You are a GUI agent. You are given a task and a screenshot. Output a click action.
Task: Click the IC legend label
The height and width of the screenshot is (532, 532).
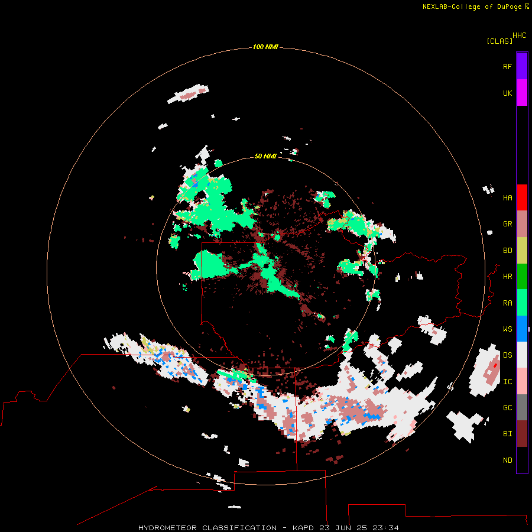click(x=507, y=382)
